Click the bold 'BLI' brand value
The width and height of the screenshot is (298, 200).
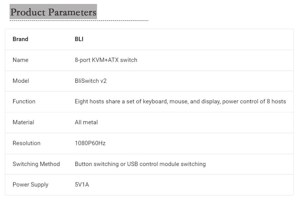[79, 39]
